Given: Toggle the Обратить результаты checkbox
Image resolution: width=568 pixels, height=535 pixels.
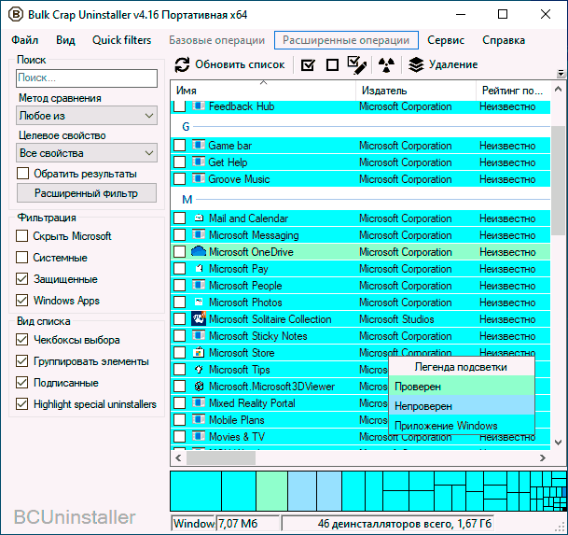Looking at the screenshot, I should [22, 174].
